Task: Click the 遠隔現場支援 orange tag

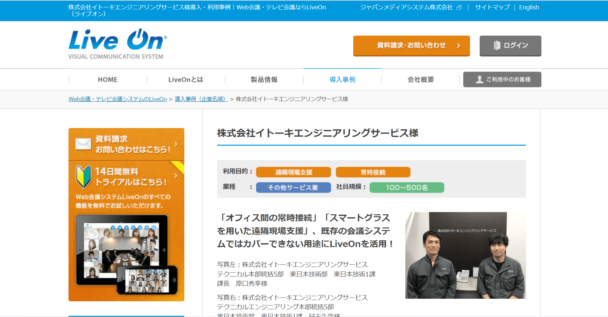Action: coord(293,172)
